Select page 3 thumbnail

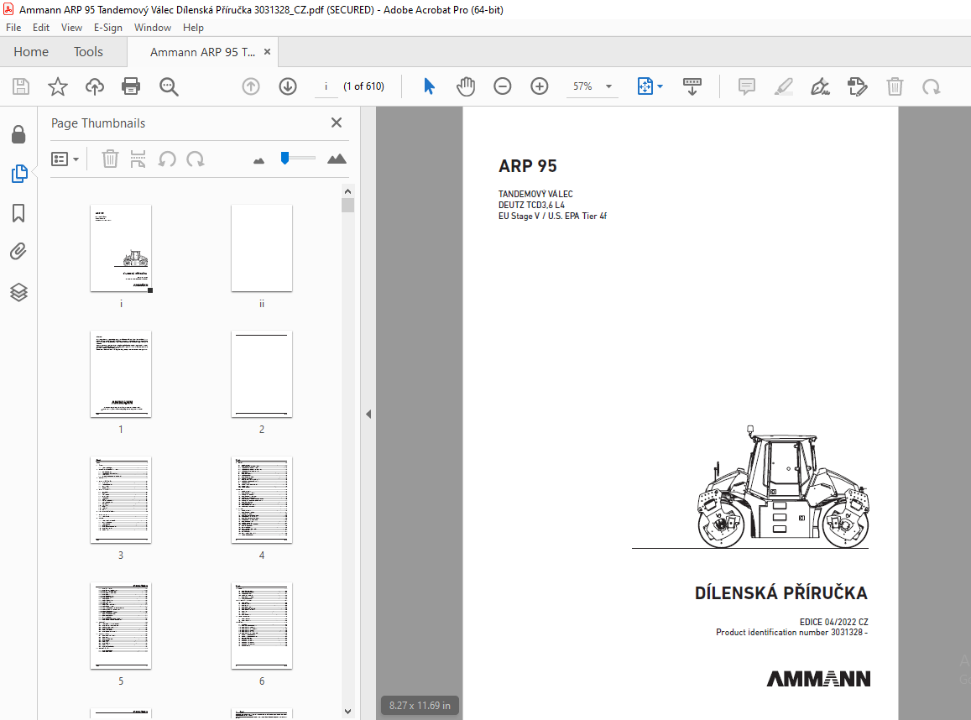click(121, 500)
